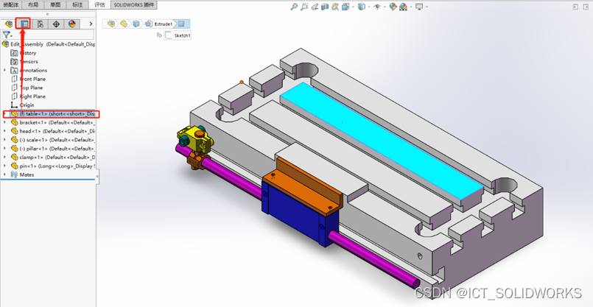Viewport: 593px width, 307px height.
Task: Click the purple rod on model
Action: pos(374,259)
